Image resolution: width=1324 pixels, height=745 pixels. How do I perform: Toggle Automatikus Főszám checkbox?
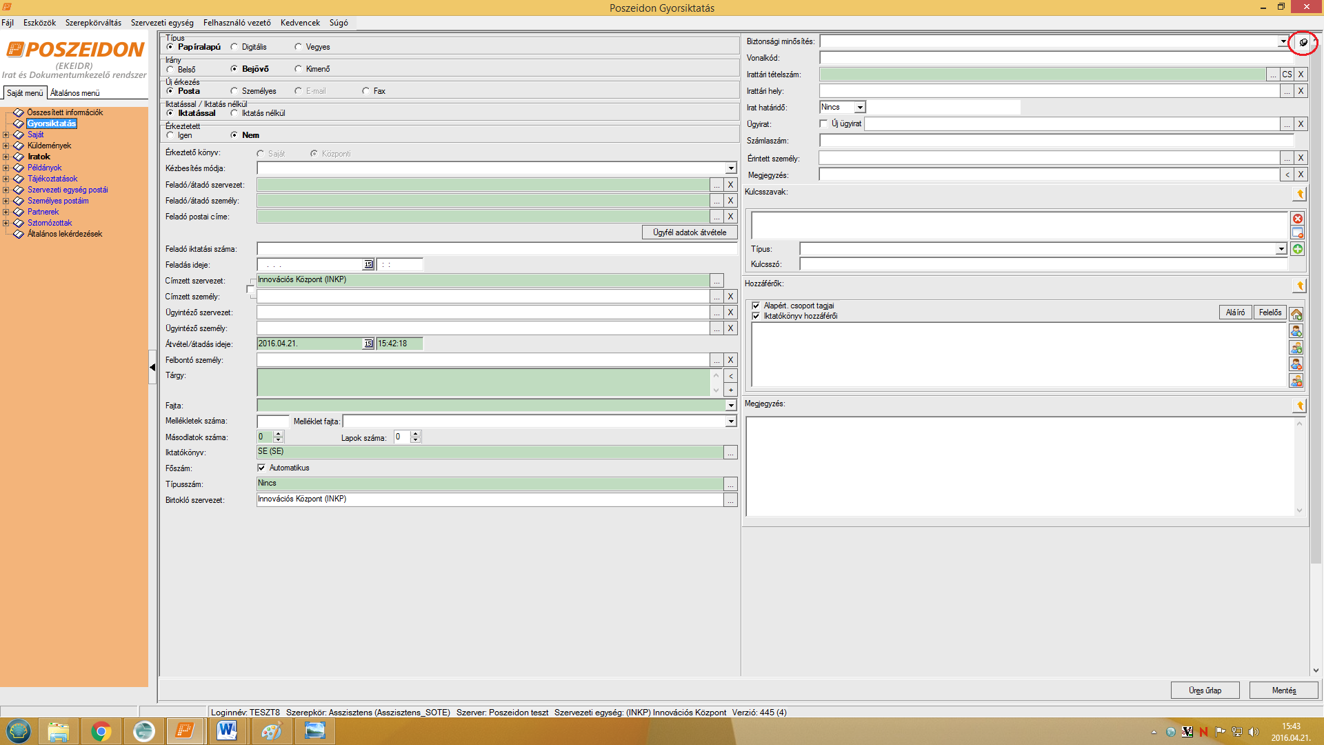[261, 468]
